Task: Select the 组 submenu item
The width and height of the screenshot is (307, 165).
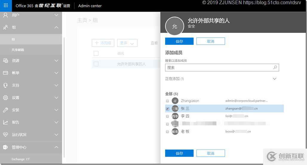Action: 31,39
